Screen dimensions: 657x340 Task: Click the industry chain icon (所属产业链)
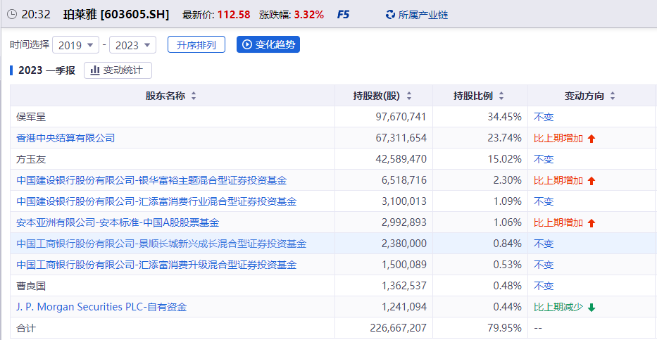(391, 15)
